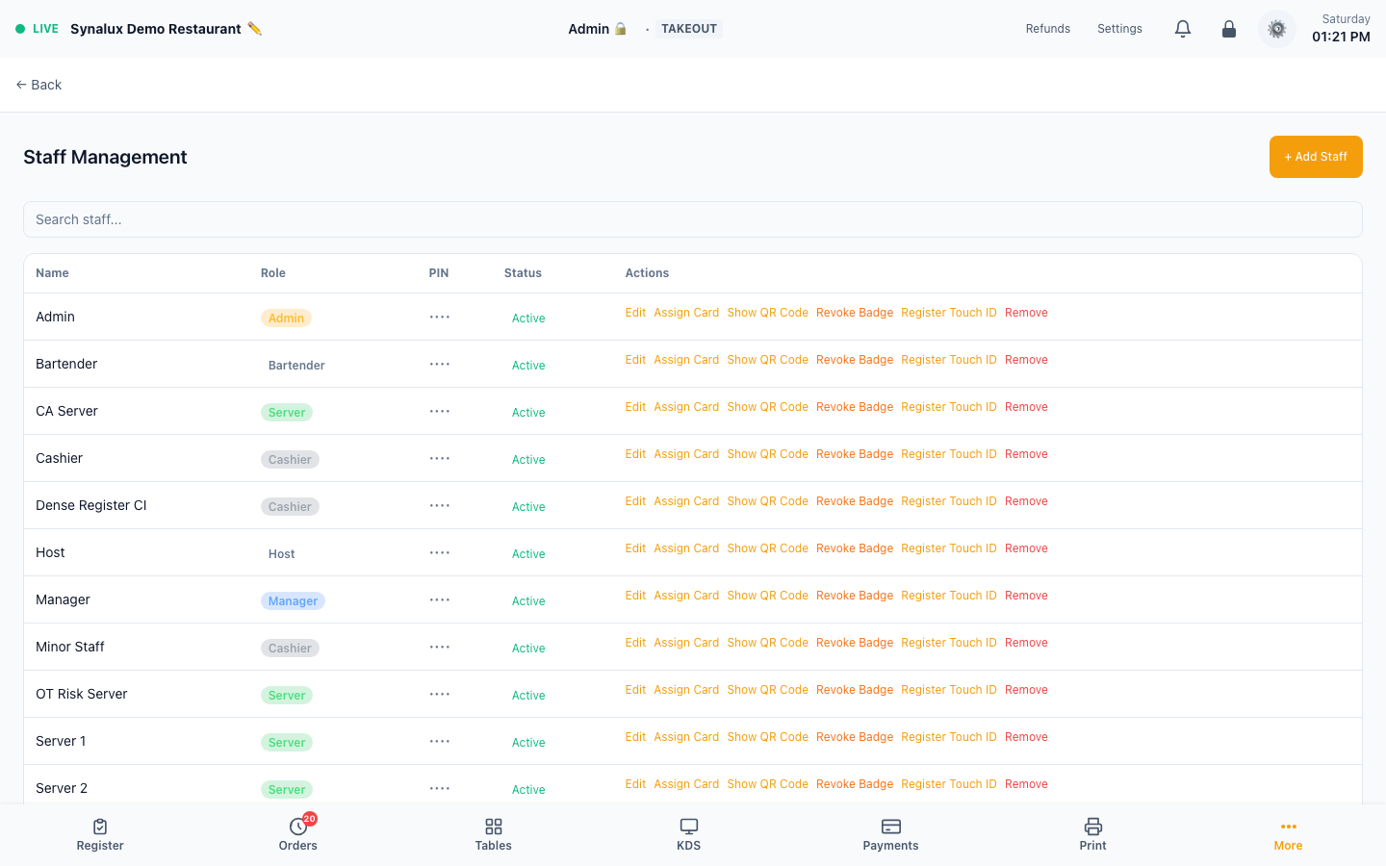The image size is (1386, 866).
Task: Click the Role column header
Action: point(273,273)
